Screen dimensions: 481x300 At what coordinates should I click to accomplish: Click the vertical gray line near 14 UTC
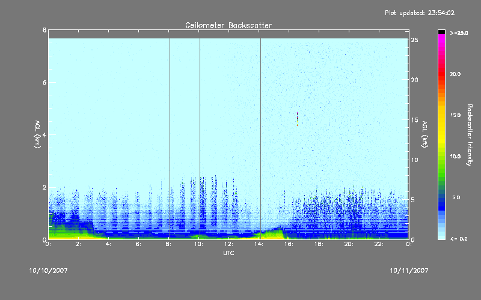pos(261,138)
